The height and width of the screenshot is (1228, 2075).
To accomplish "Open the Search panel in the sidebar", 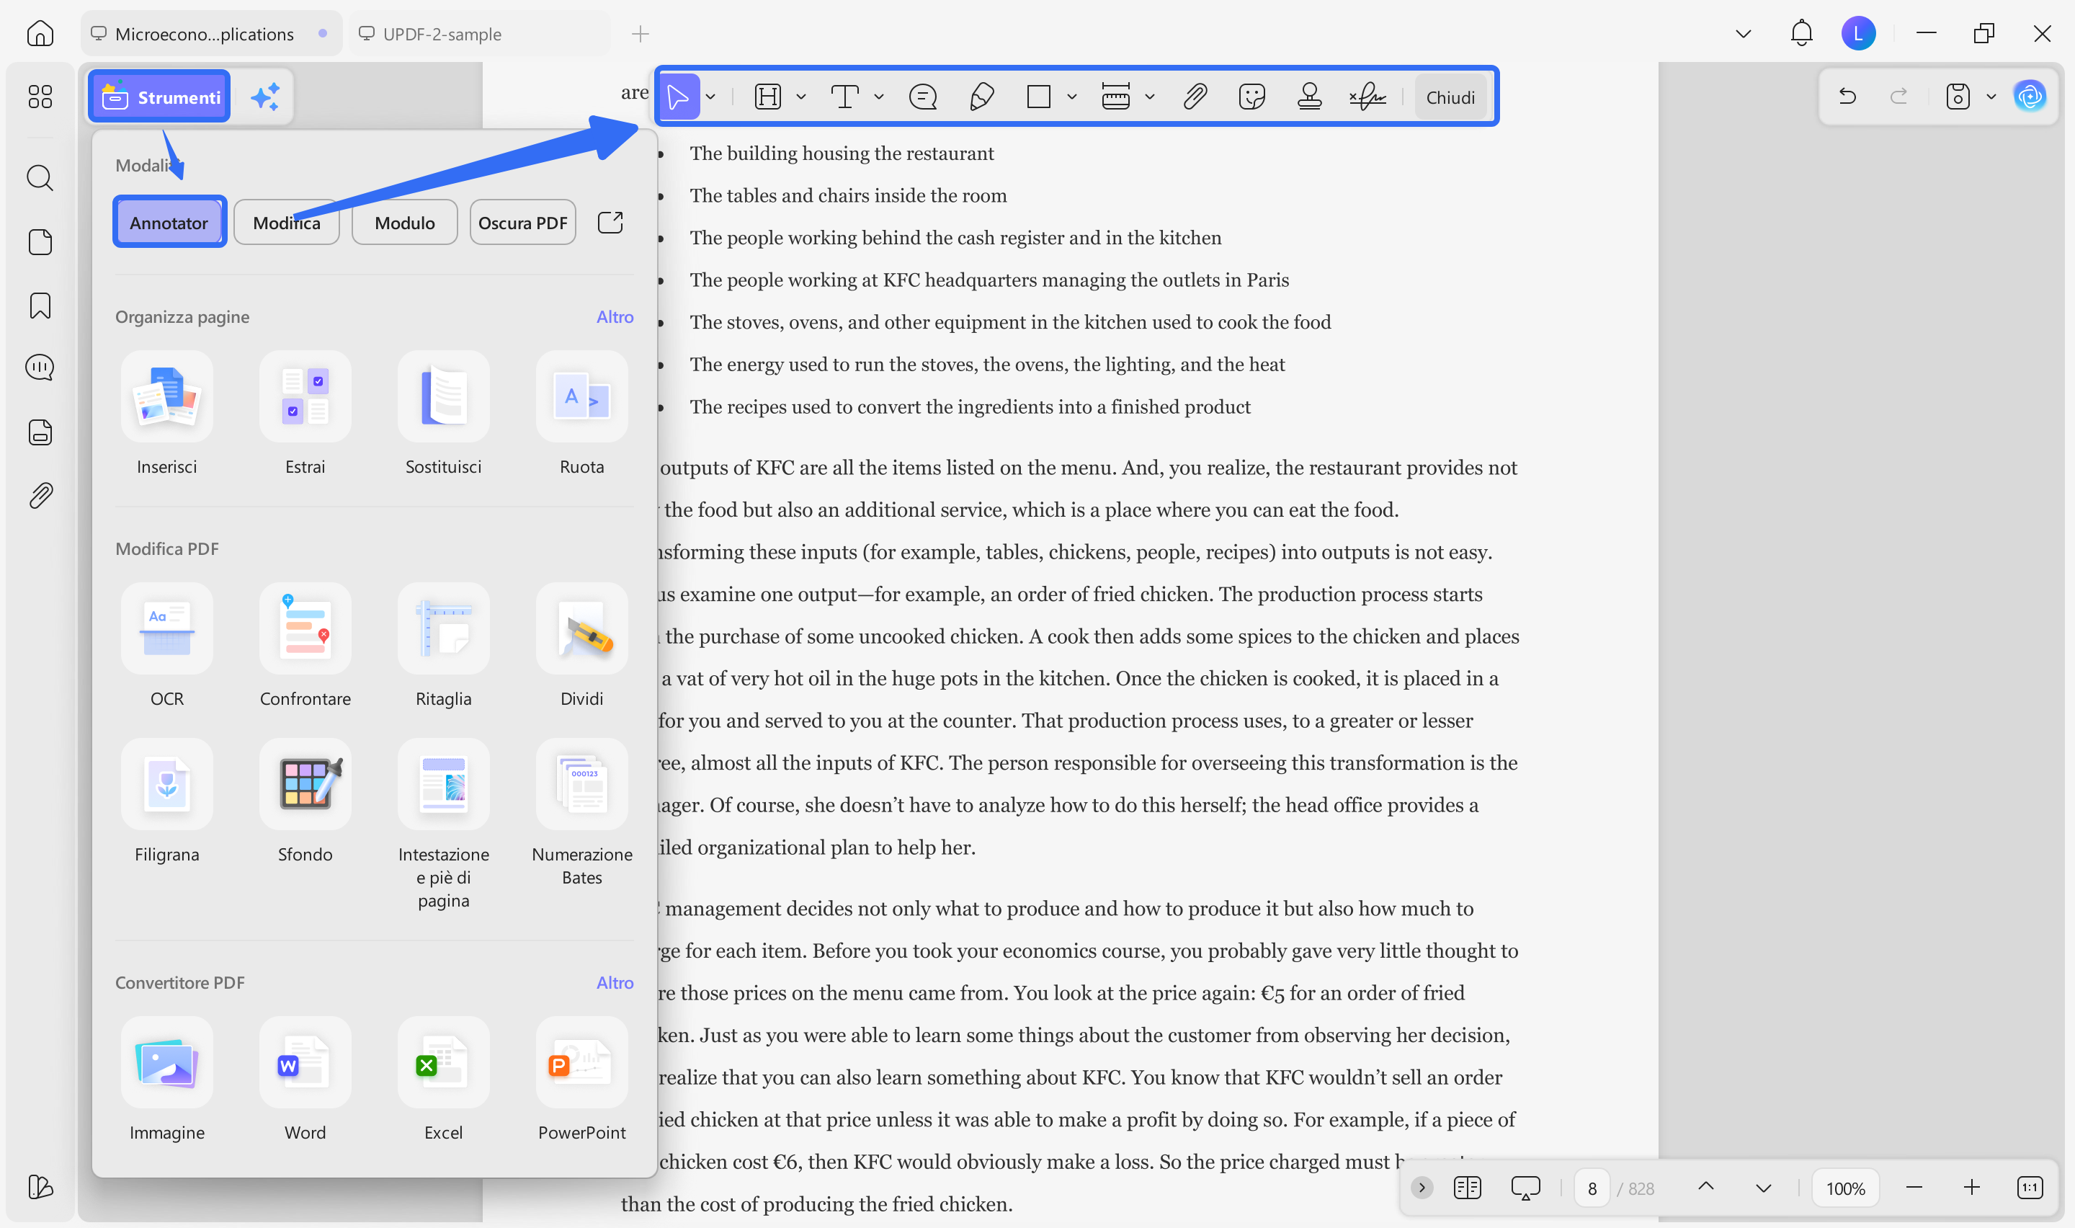I will click(40, 177).
